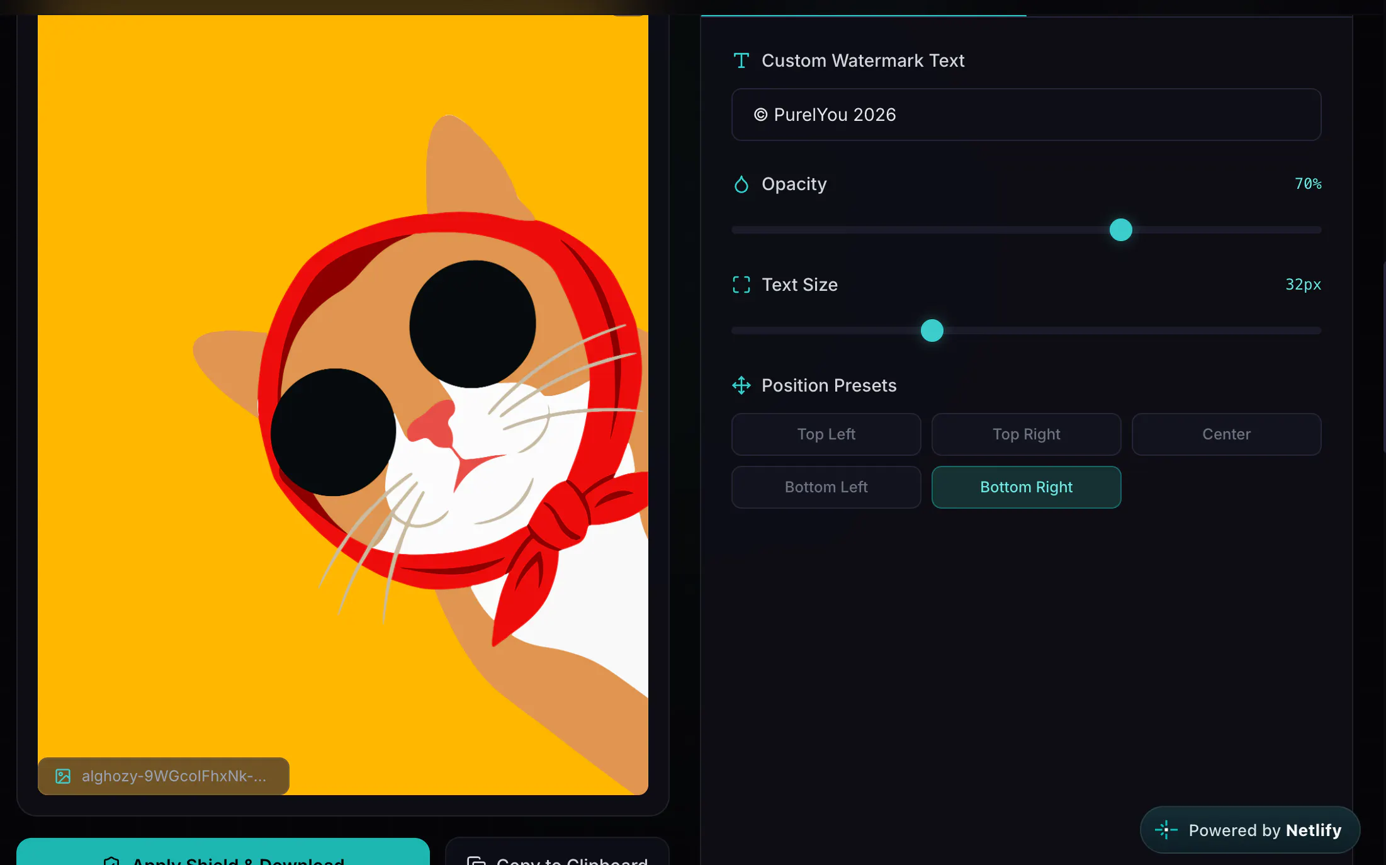Click the Opacity droplet icon
The height and width of the screenshot is (865, 1386).
[741, 184]
